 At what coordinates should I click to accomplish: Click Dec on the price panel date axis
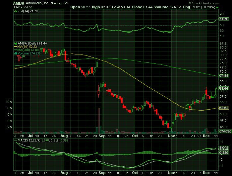tap(206, 136)
